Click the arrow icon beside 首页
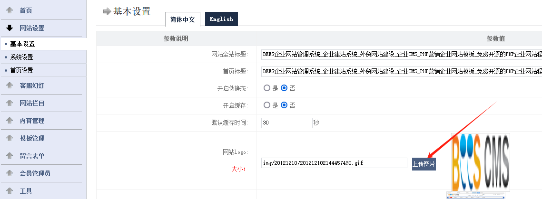The height and width of the screenshot is (199, 542). (x=10, y=10)
